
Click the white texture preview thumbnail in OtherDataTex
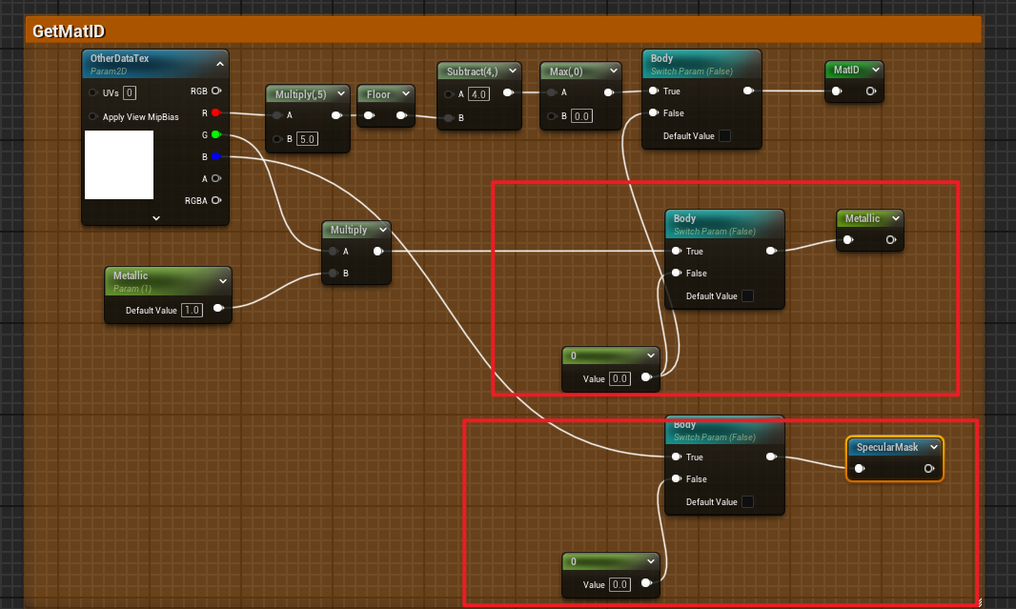click(x=119, y=165)
